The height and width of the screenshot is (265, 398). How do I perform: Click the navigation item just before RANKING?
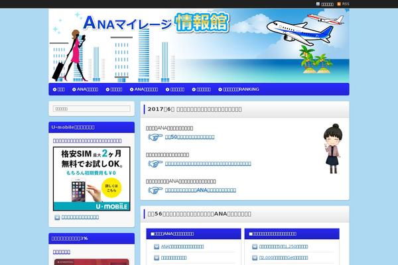coord(201,89)
